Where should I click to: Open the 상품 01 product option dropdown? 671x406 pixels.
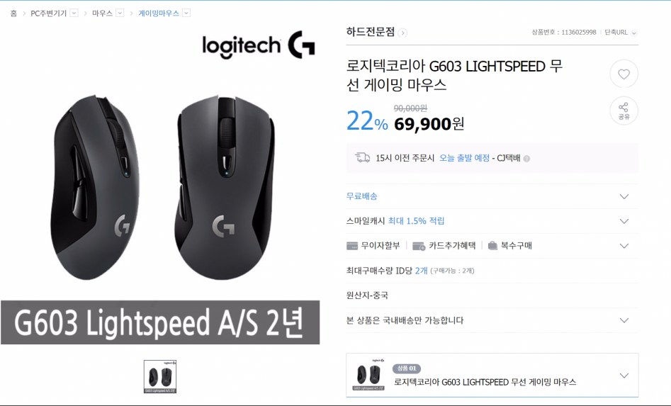624,376
